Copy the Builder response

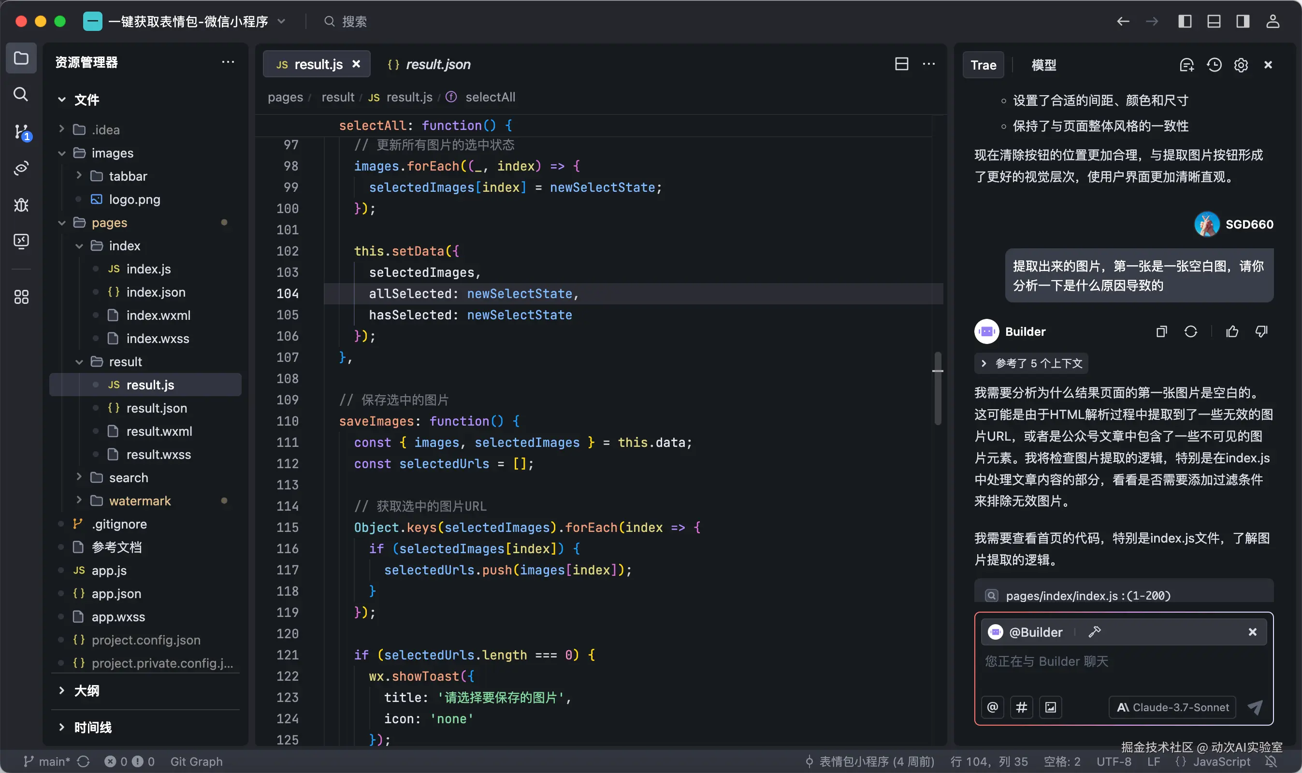[1161, 332]
